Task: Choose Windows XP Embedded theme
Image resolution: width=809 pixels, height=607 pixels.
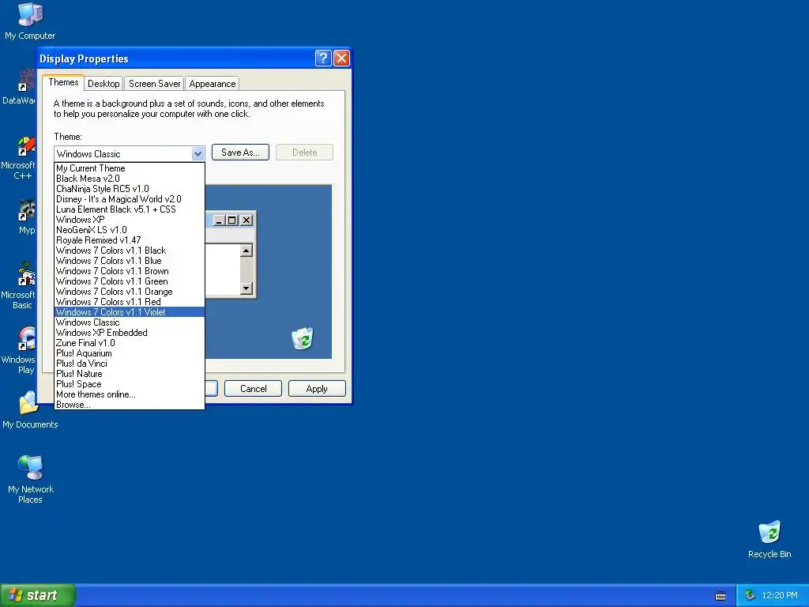Action: [x=130, y=333]
